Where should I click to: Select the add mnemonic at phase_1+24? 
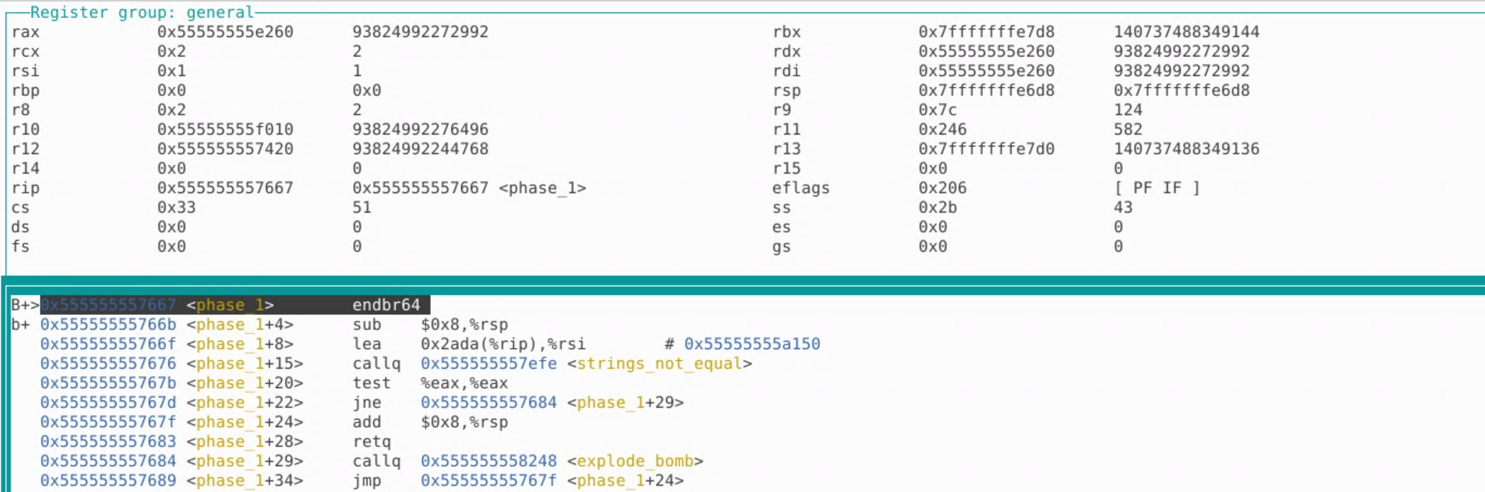(367, 422)
